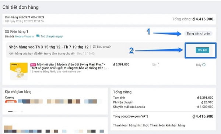Screen dimensions: 221x134
Task: Click the info icon beside Hủy
Action: (204, 65)
